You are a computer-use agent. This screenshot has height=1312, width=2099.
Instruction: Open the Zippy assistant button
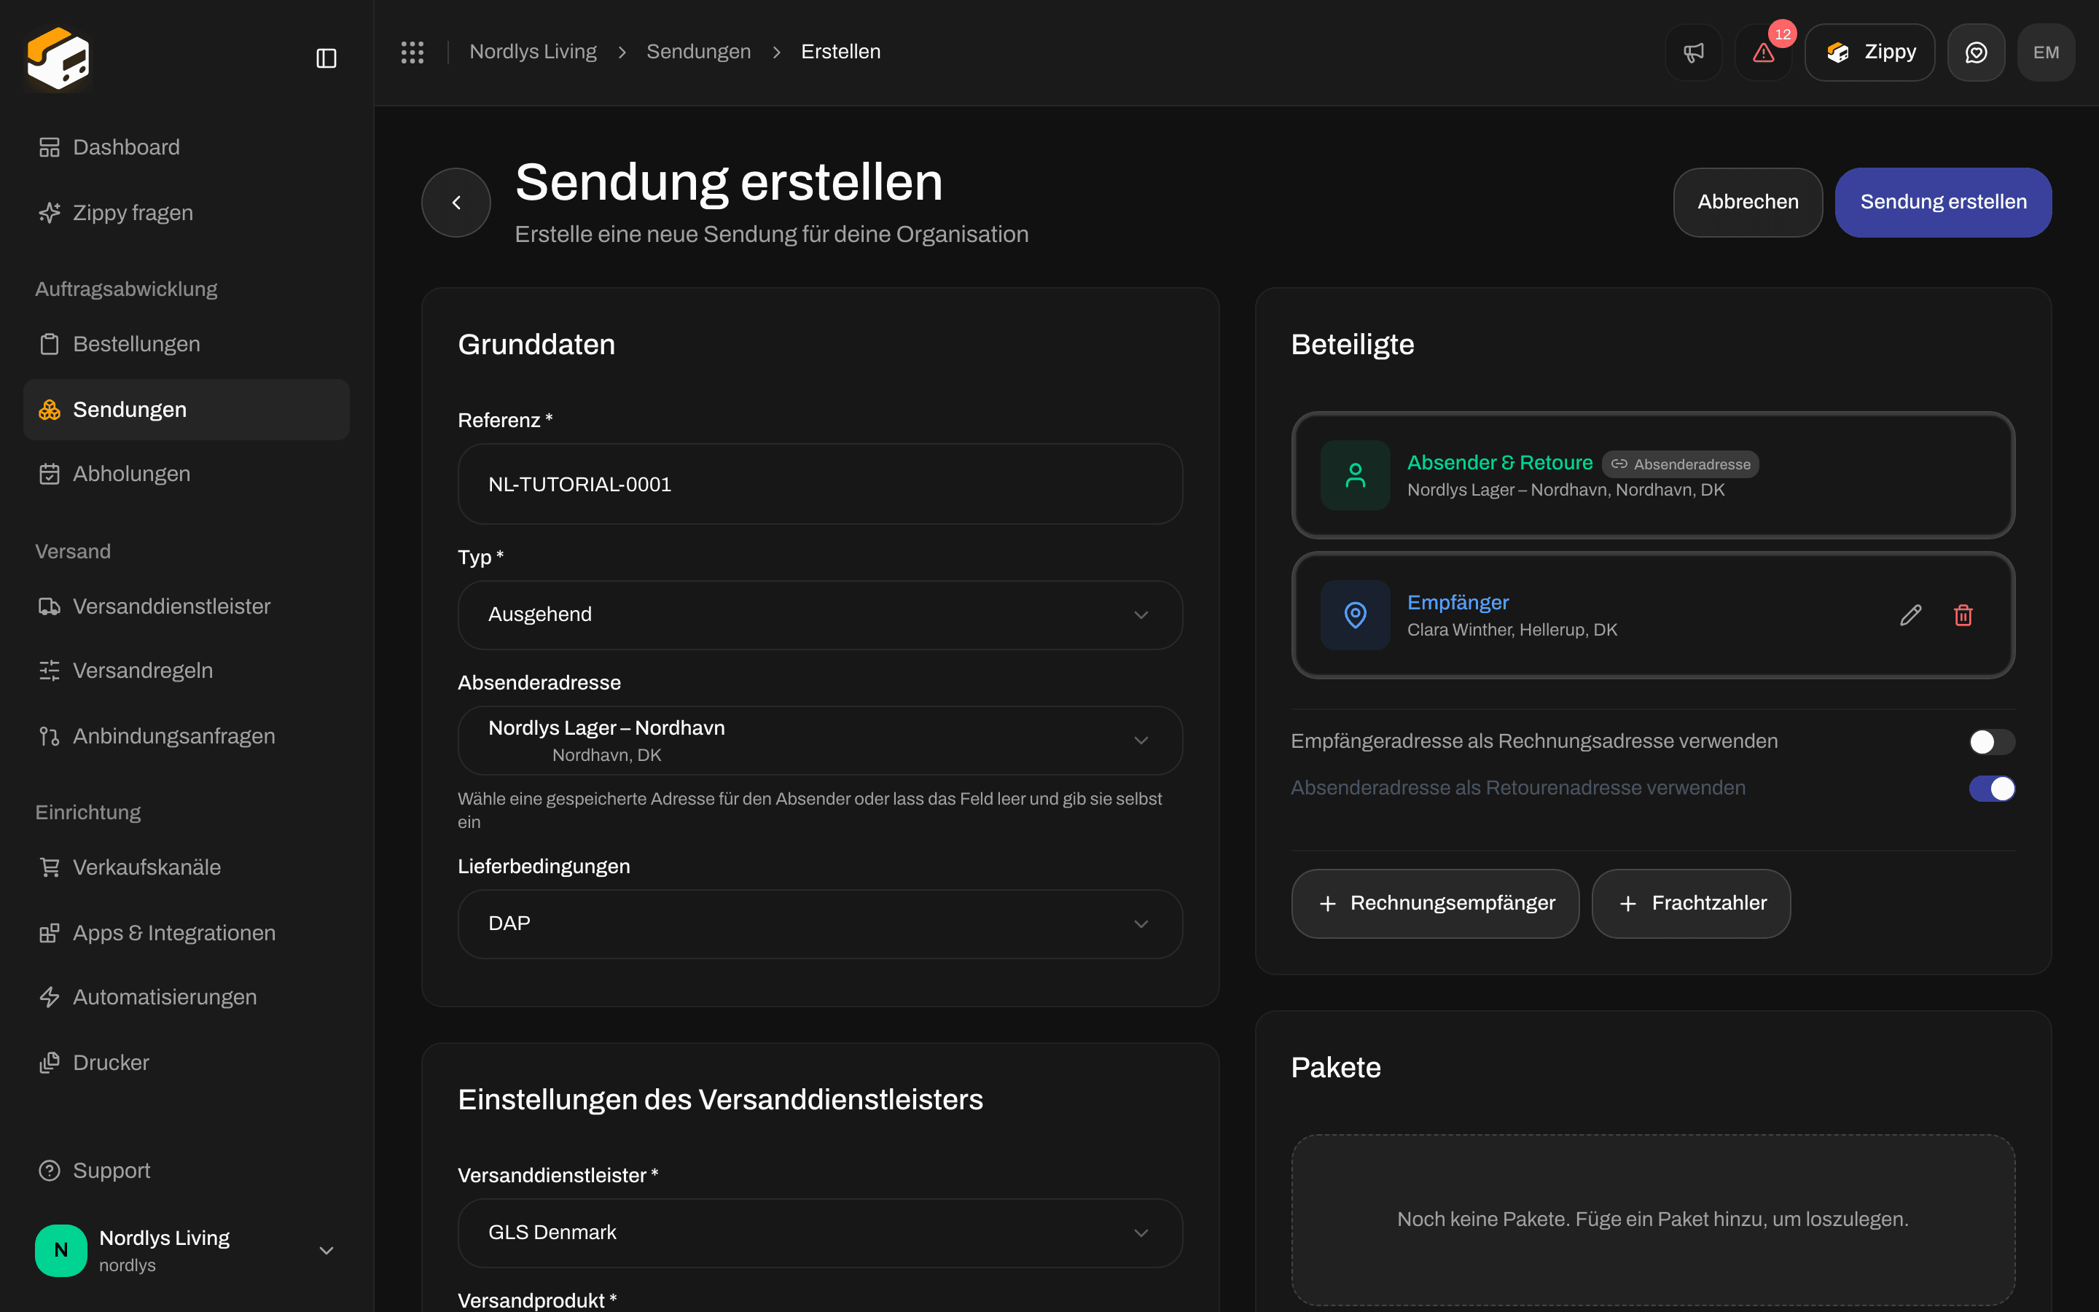(1870, 52)
